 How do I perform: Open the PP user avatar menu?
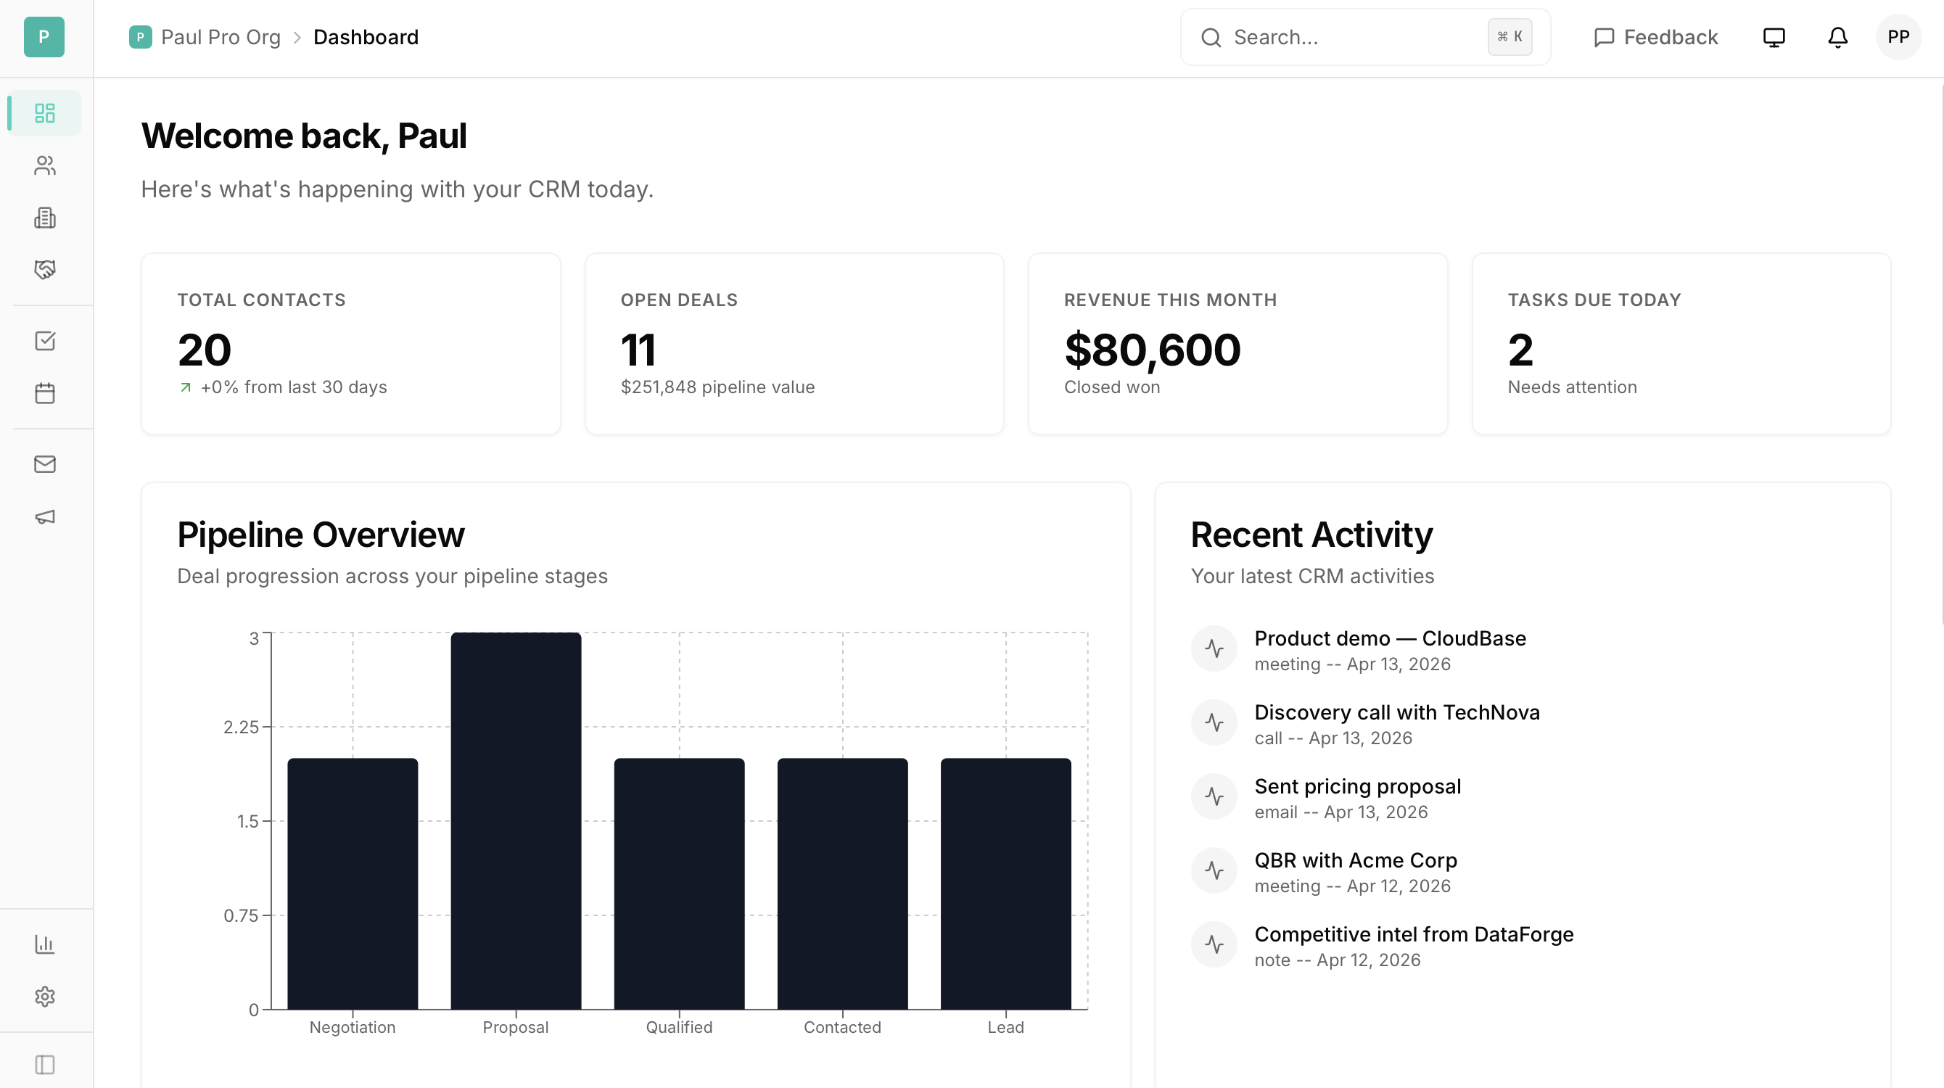(x=1898, y=37)
